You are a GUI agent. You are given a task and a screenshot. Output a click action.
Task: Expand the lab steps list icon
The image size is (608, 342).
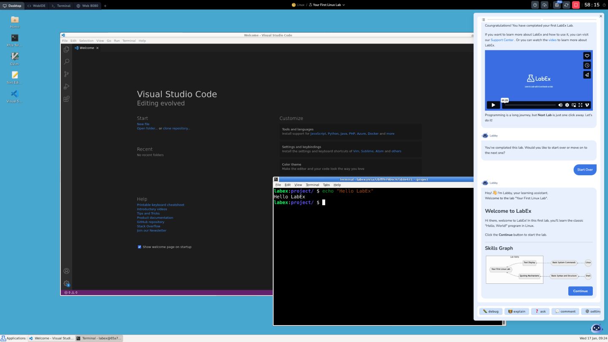[483, 20]
